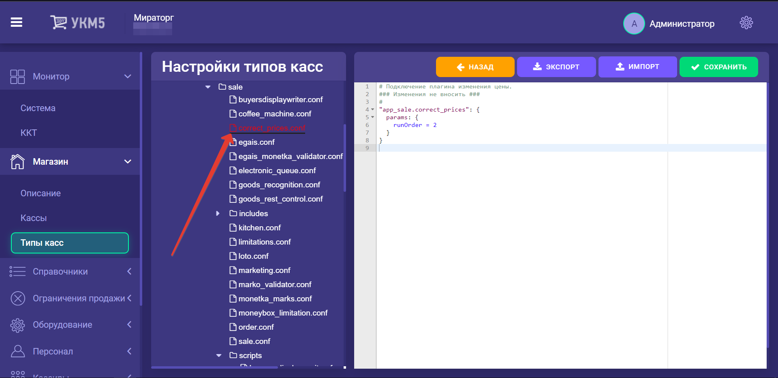Click file icon of goods_recognition.conf

pos(233,185)
